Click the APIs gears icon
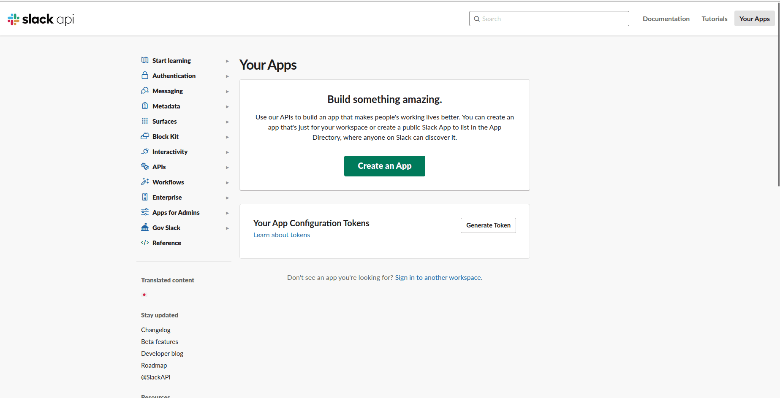Screen dimensions: 780x398 pos(145,167)
